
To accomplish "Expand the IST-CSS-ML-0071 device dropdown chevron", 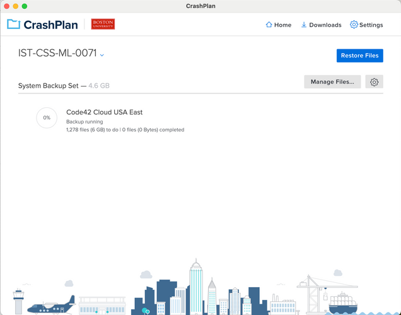I will coord(102,55).
